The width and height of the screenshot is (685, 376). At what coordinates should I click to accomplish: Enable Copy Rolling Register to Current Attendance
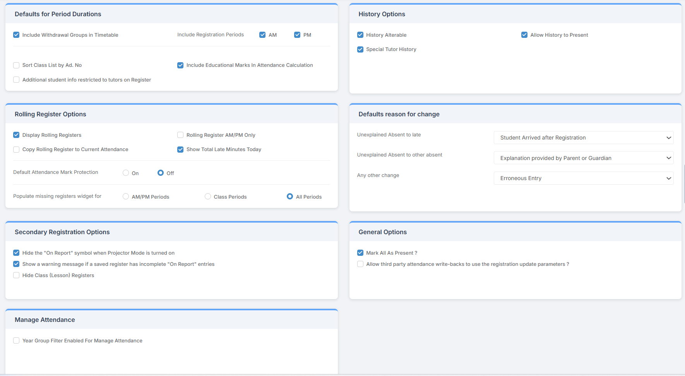pos(16,149)
